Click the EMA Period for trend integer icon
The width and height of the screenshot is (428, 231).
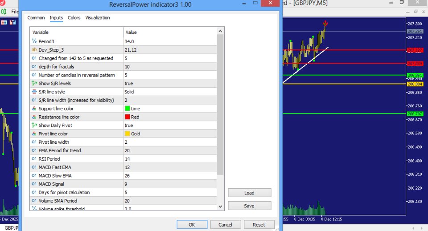(34, 150)
